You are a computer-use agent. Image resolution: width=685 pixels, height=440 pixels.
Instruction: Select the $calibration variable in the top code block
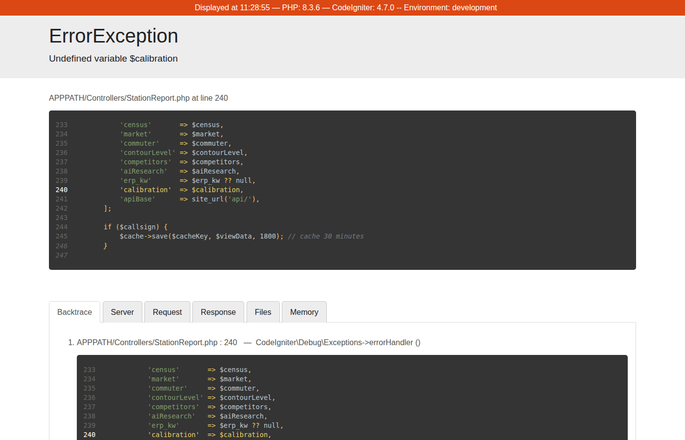point(216,190)
